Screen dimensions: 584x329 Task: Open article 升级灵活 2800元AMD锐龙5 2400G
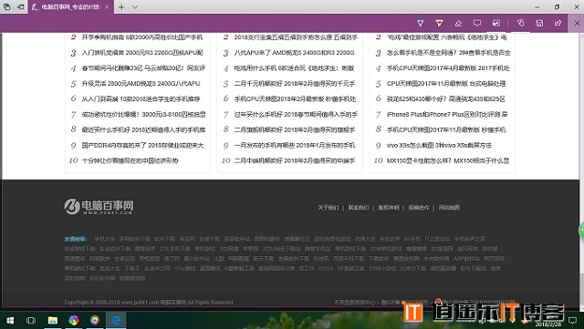141,83
